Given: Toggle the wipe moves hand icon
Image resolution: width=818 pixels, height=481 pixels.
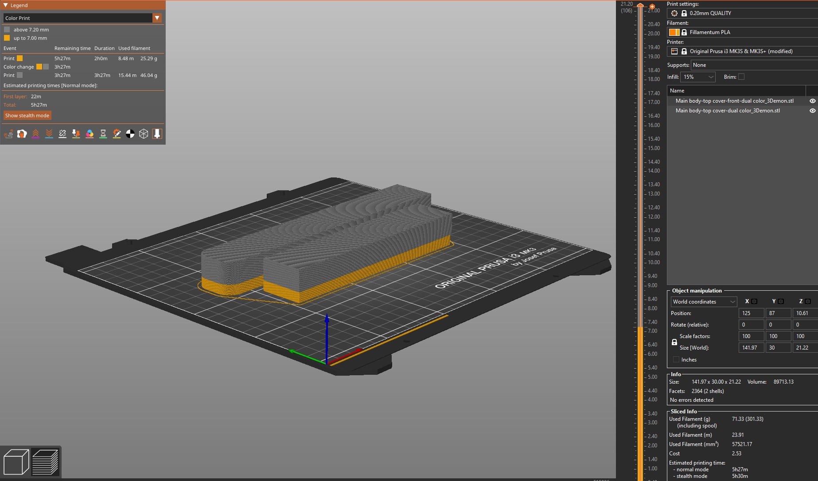Looking at the screenshot, I should 22,134.
